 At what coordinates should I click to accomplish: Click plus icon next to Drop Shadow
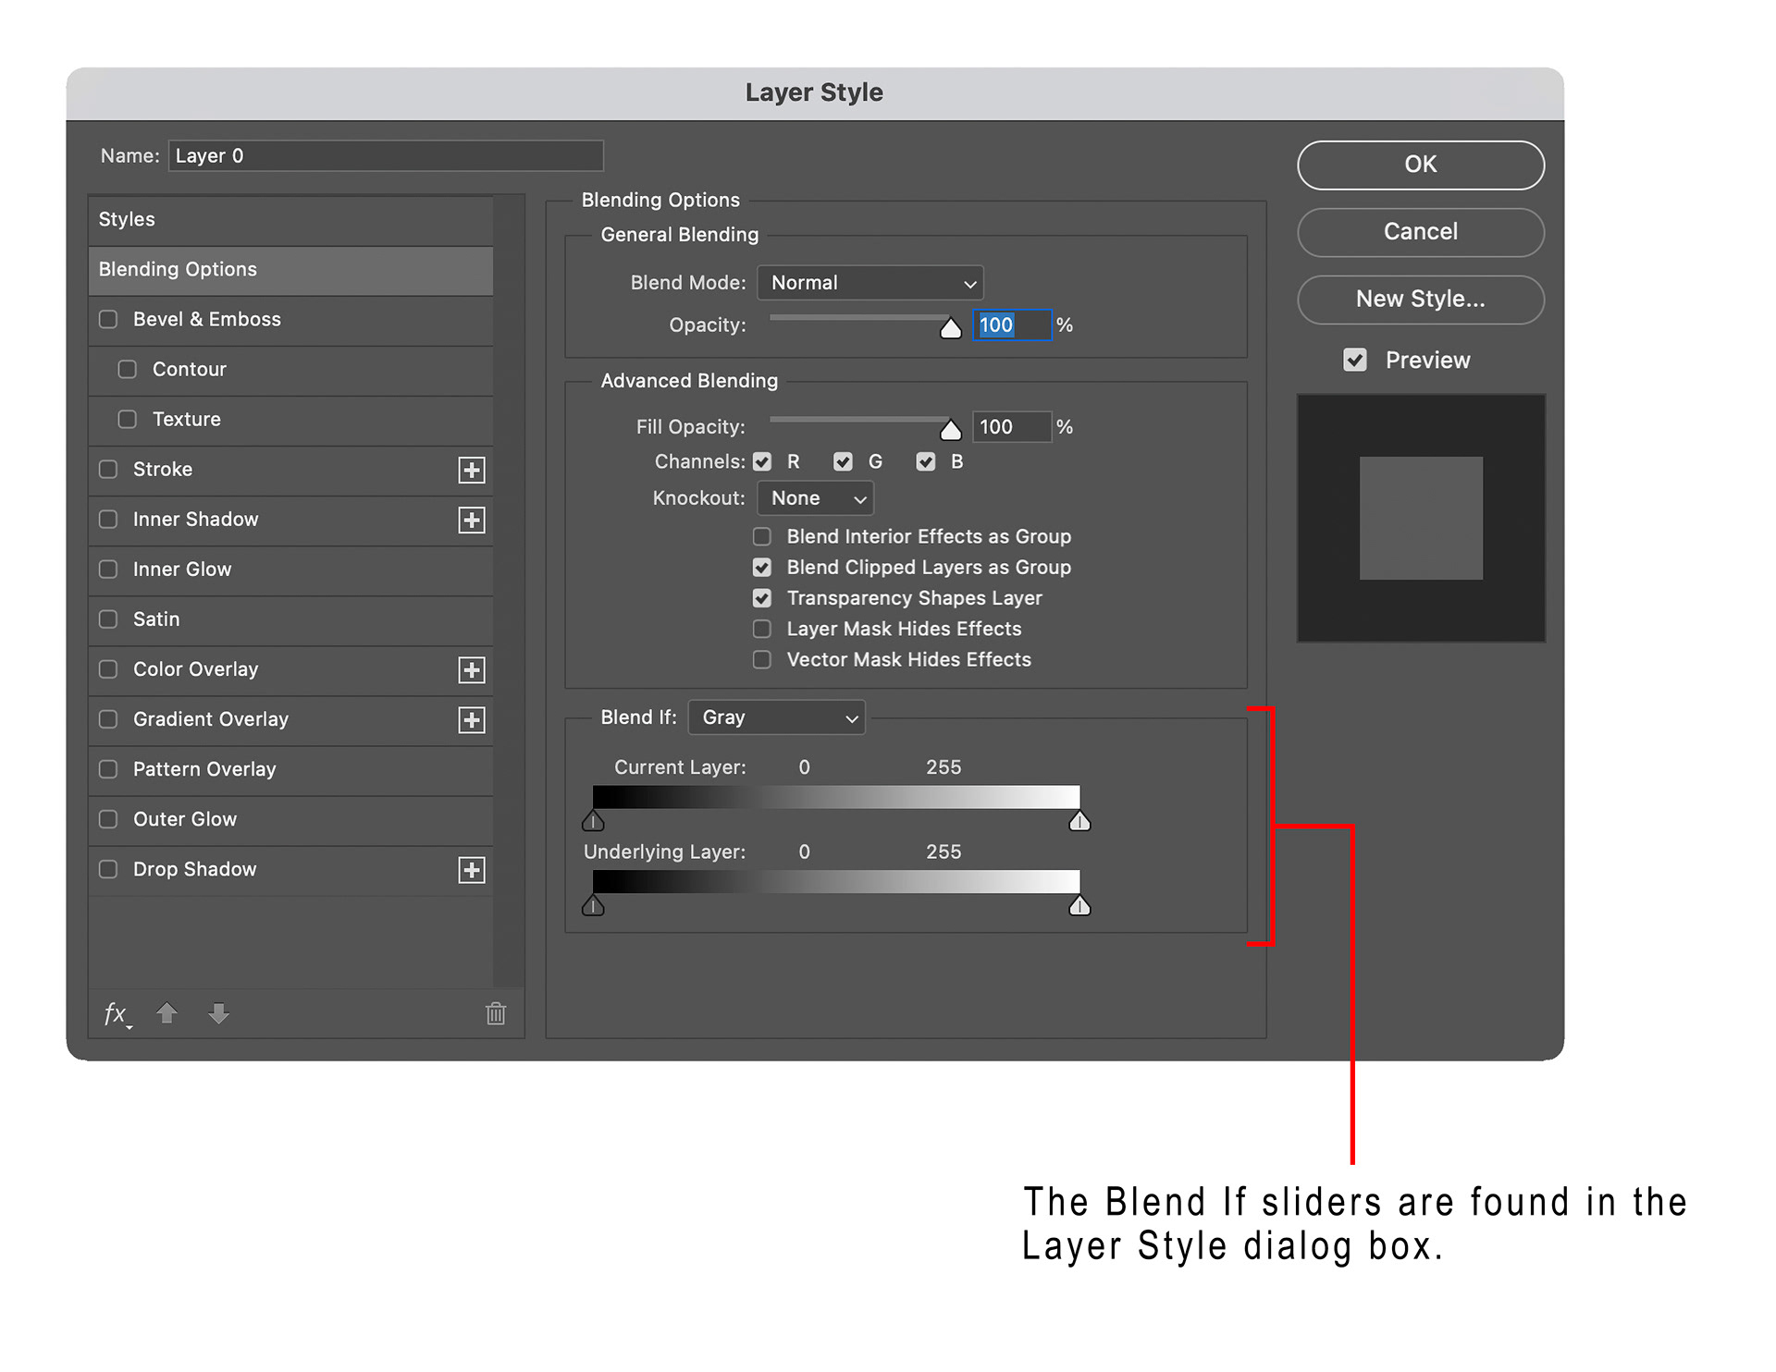(472, 869)
